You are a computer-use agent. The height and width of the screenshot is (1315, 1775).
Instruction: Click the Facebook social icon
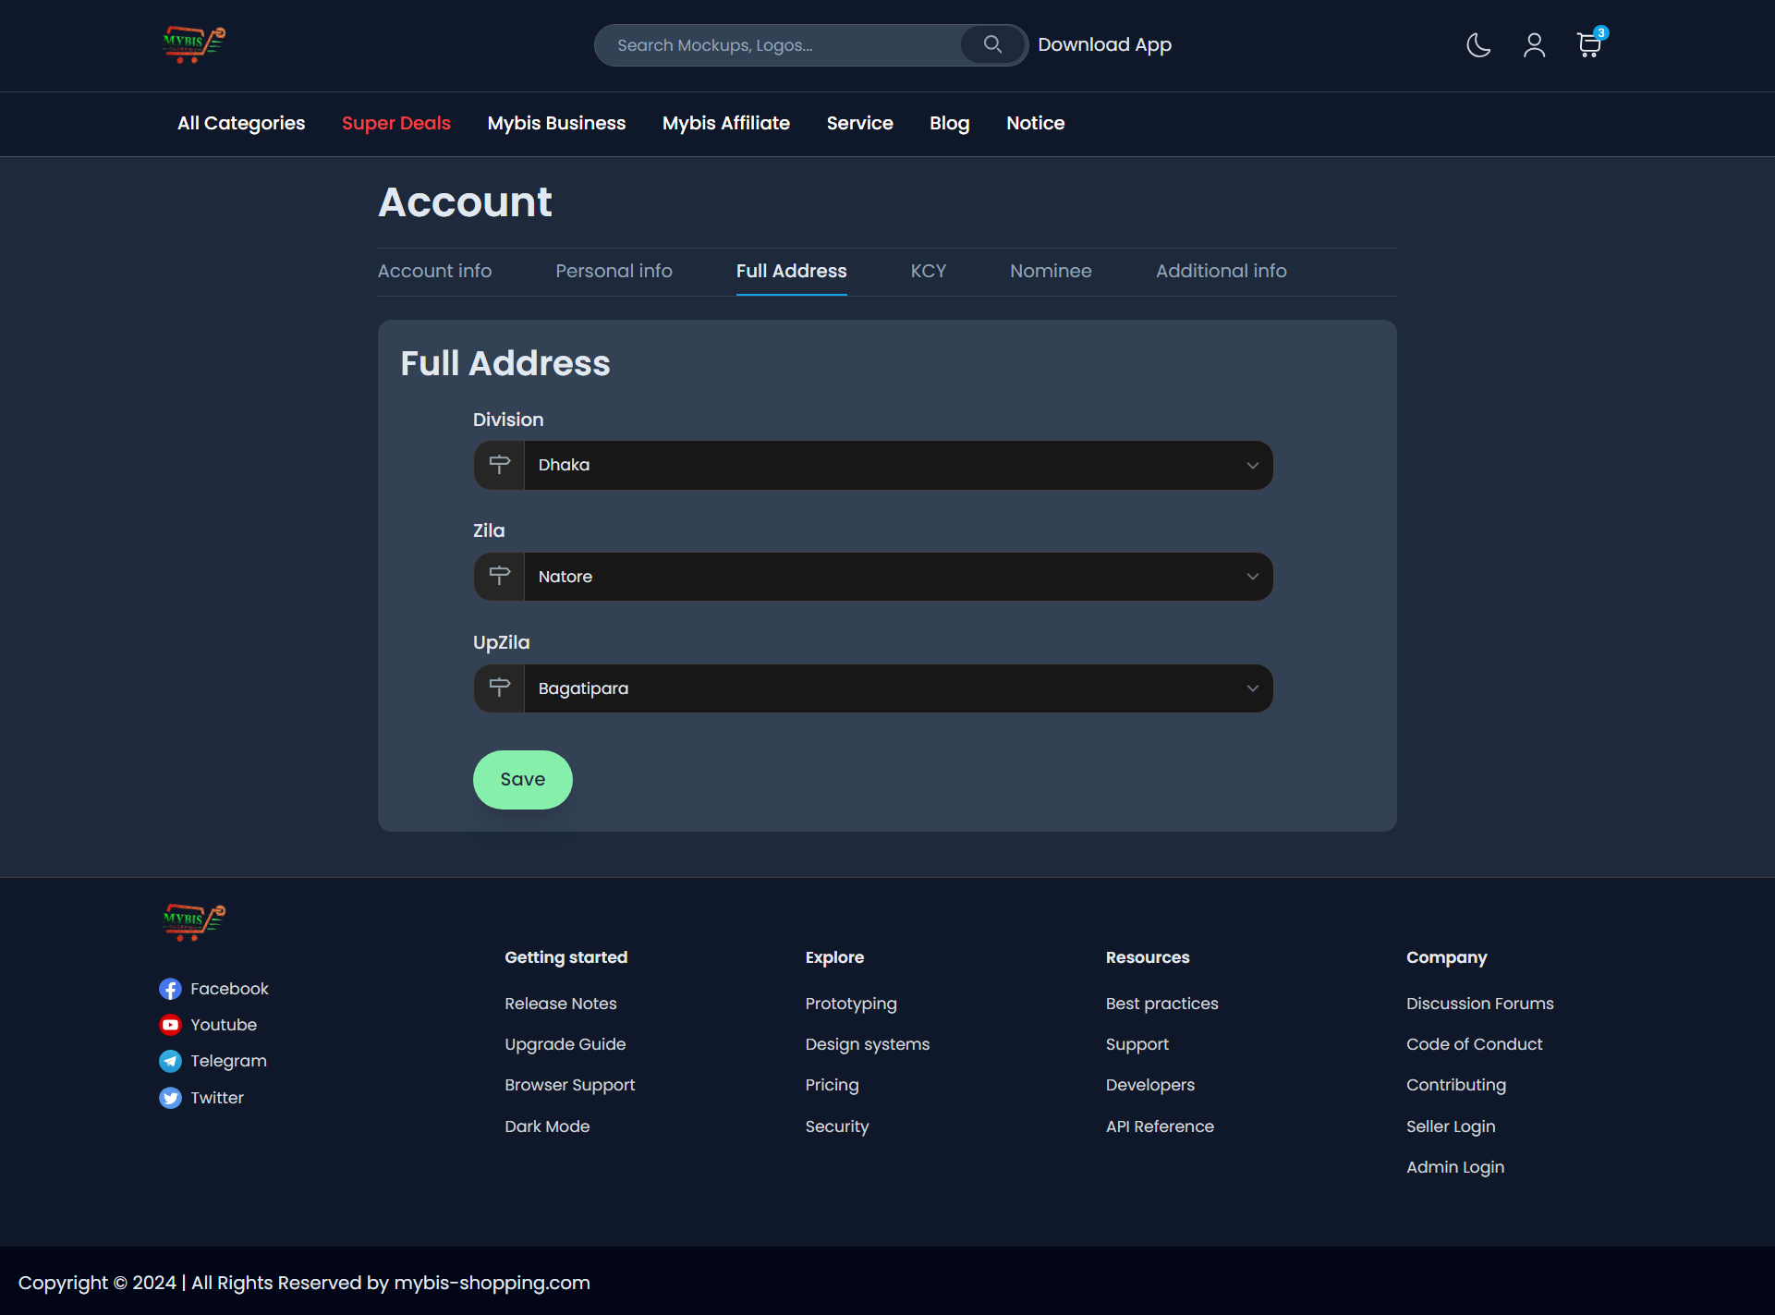point(170,989)
